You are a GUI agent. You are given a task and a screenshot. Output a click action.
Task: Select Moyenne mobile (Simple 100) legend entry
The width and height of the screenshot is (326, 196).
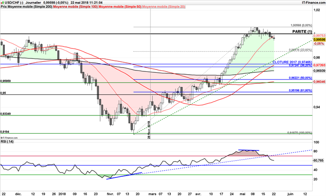[x=75, y=7]
